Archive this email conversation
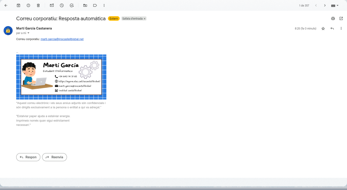347x190 pixels. pyautogui.click(x=18, y=5)
